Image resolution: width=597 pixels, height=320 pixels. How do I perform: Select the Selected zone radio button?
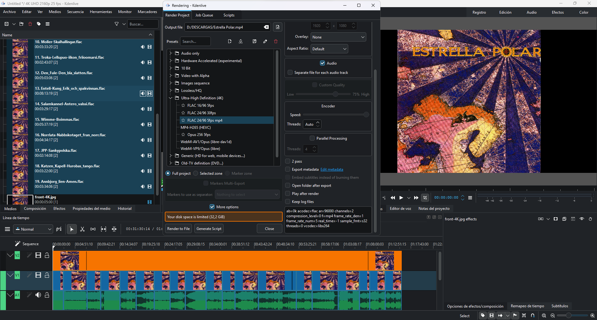196,174
